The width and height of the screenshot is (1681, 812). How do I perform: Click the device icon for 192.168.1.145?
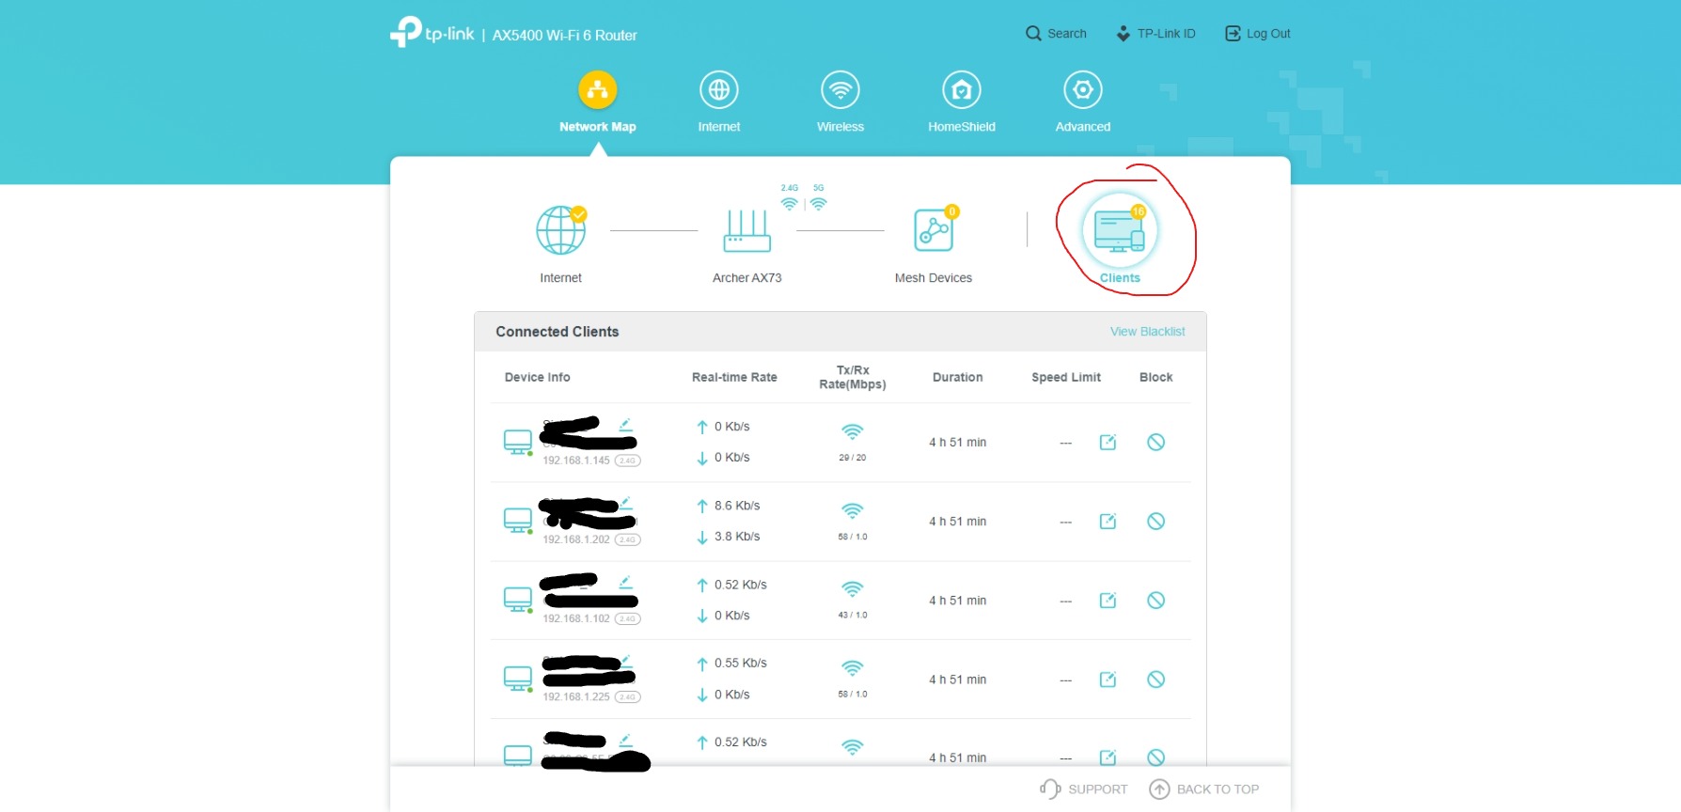(x=518, y=443)
